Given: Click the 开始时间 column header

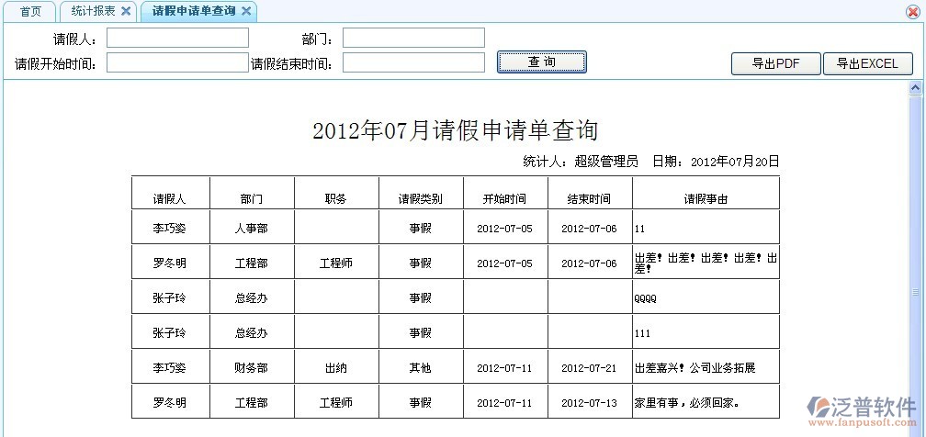Looking at the screenshot, I should (x=504, y=199).
